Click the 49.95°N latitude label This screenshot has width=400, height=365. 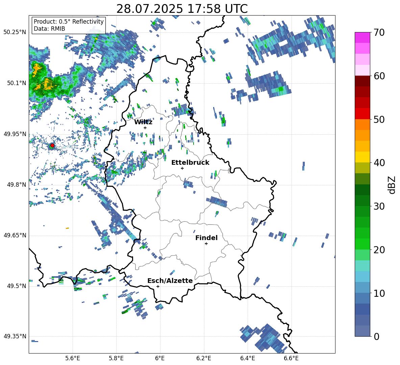point(15,134)
